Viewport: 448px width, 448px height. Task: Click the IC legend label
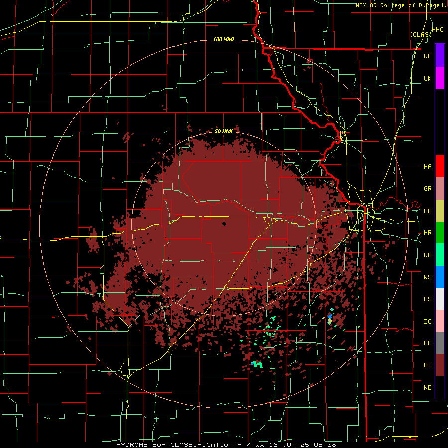(427, 322)
